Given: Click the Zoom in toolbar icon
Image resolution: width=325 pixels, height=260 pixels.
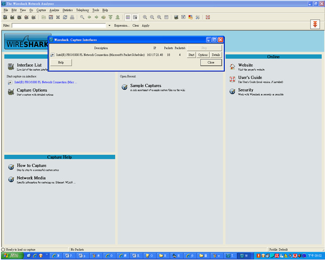Looking at the screenshot, I should click(x=145, y=17).
